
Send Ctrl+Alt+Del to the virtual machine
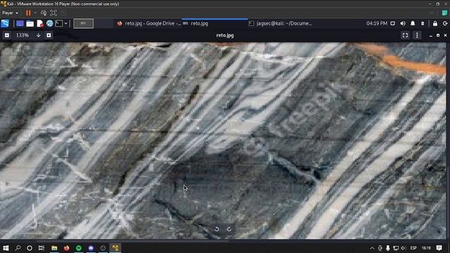coord(44,13)
